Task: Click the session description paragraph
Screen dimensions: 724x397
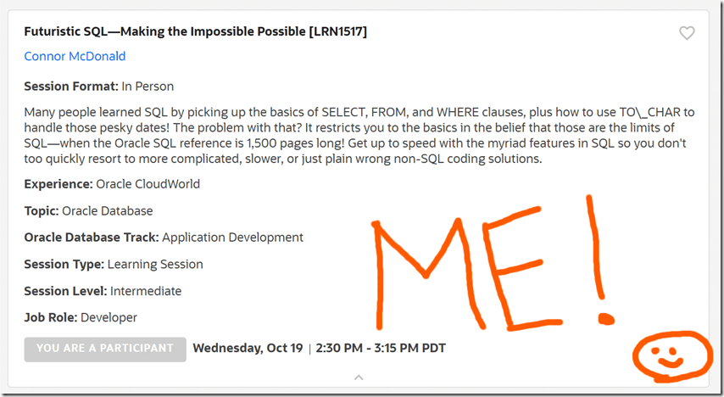Action: pos(356,135)
